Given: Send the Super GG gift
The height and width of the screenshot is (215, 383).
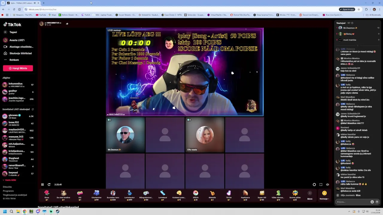Looking at the screenshot, I should point(262,195).
